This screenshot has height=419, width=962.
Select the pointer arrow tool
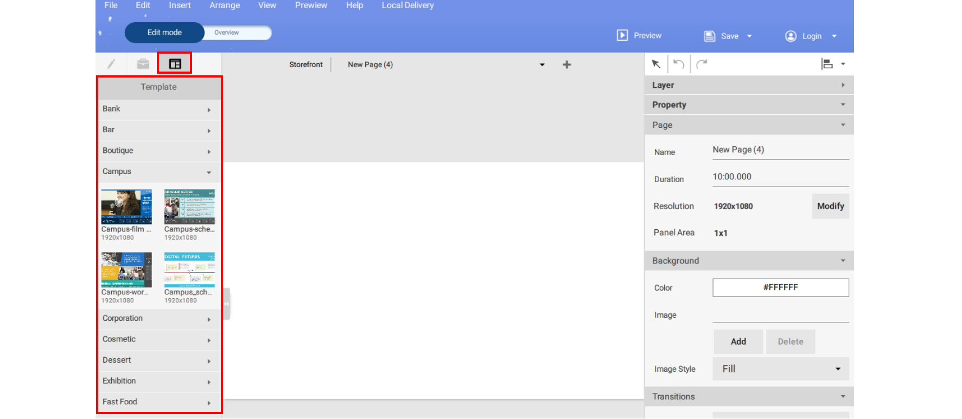pos(656,64)
